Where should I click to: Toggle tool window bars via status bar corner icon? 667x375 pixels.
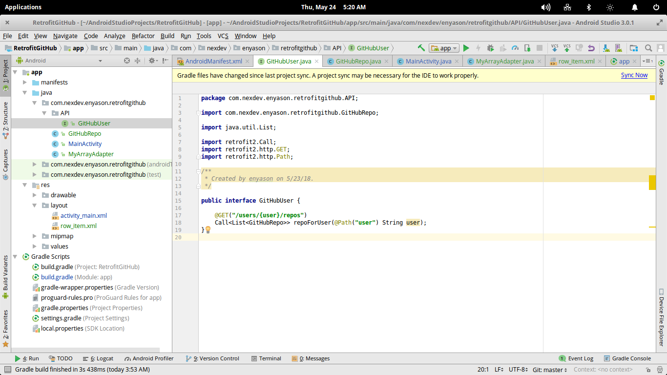[x=7, y=370]
